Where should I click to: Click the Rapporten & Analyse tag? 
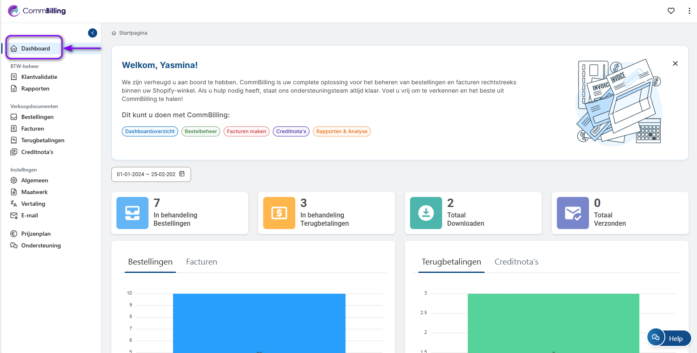(x=341, y=131)
